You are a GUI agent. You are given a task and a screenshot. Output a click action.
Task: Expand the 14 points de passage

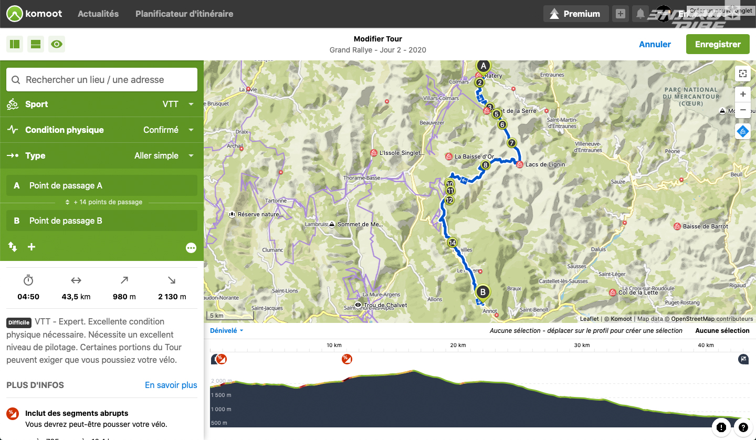(103, 202)
